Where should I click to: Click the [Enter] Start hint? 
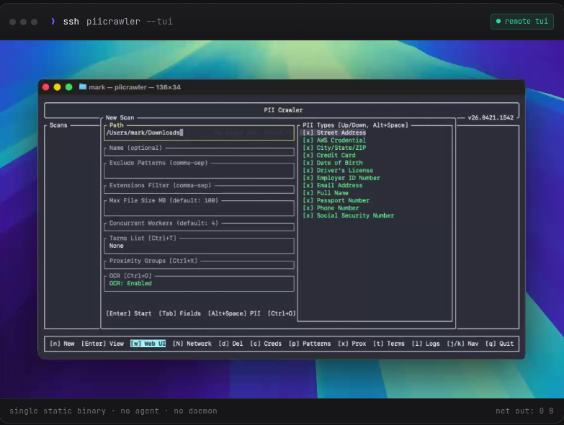pyautogui.click(x=129, y=313)
